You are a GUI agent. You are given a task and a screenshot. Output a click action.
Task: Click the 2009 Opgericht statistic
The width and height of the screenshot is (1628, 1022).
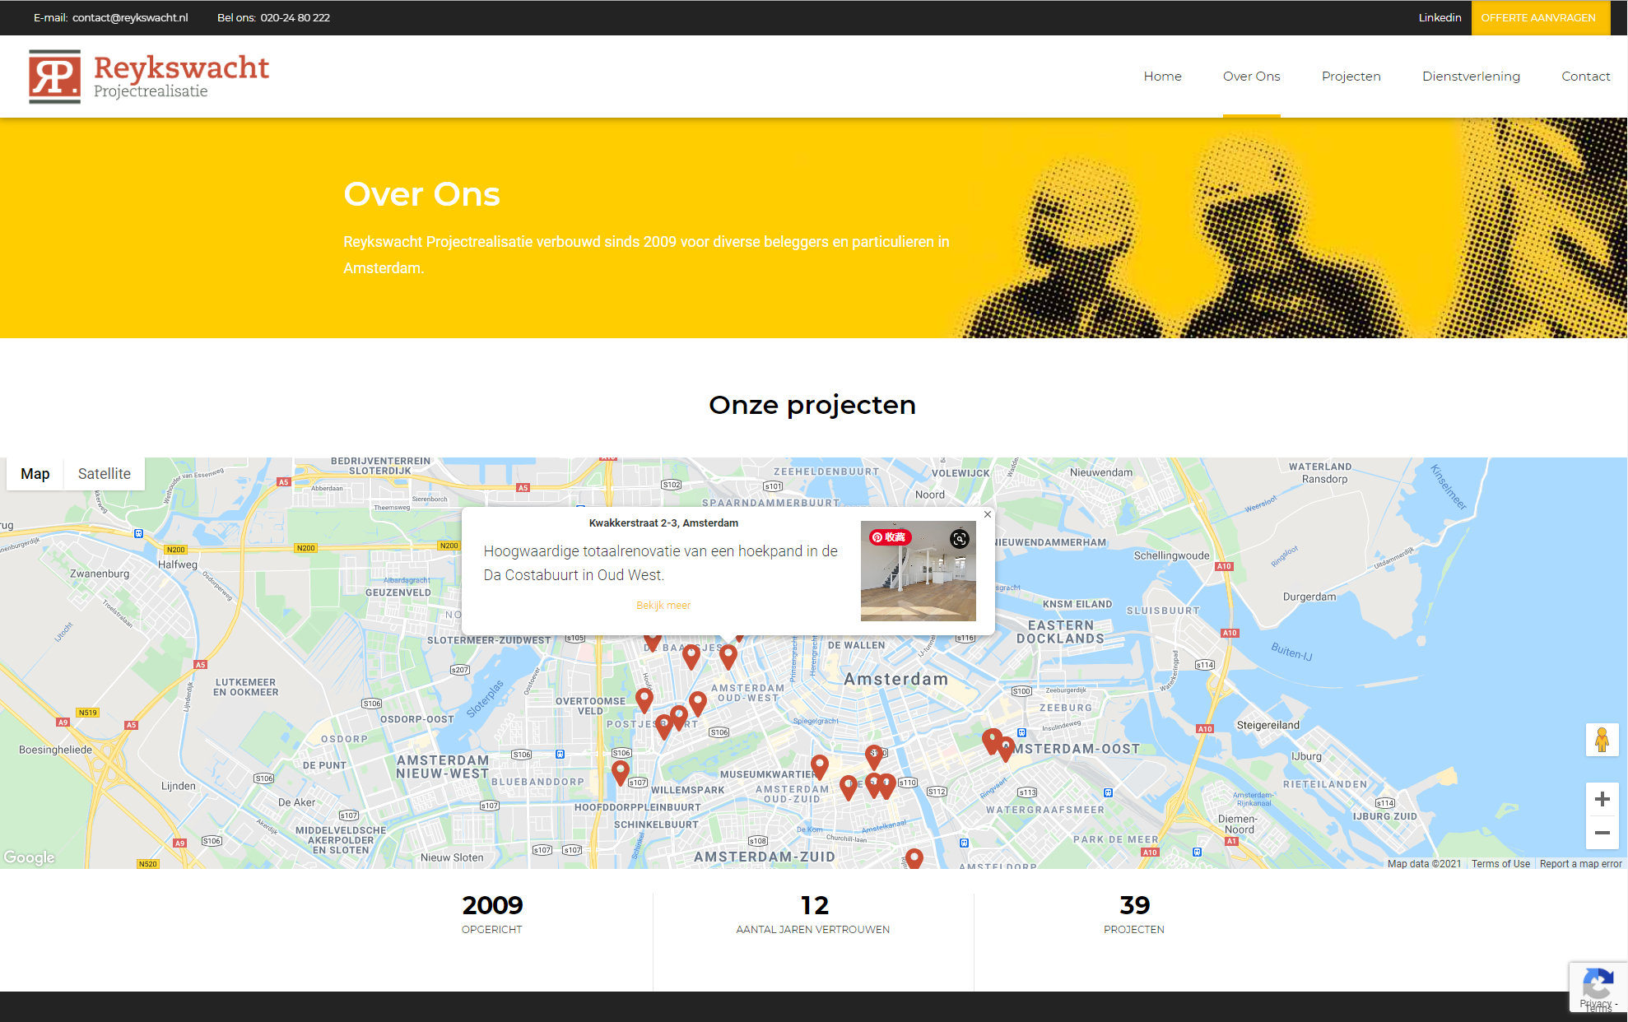tap(492, 914)
